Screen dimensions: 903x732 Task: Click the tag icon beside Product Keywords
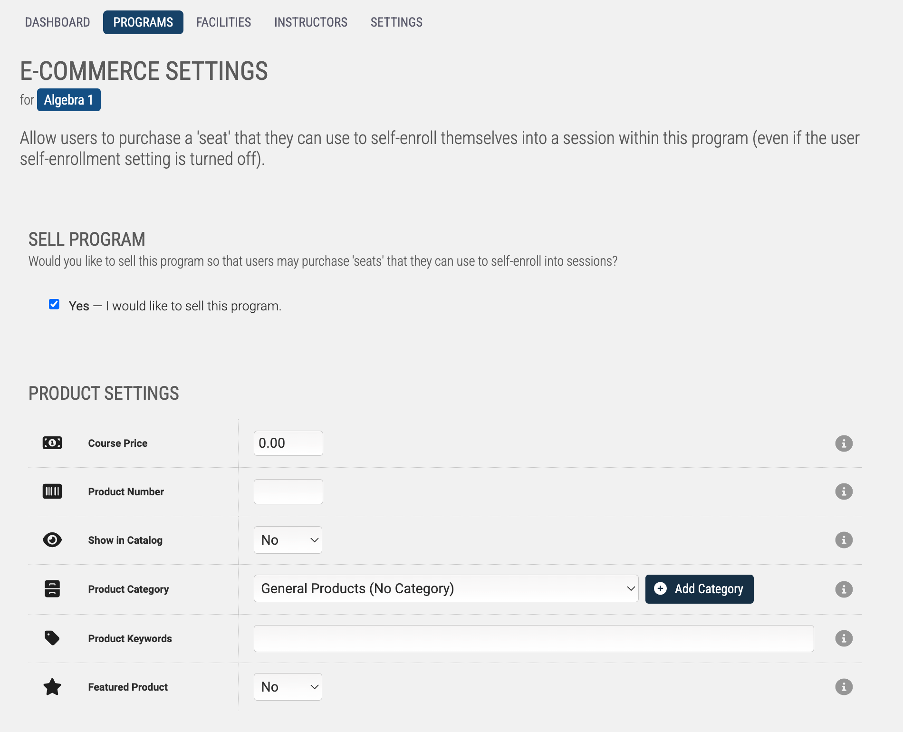click(52, 638)
